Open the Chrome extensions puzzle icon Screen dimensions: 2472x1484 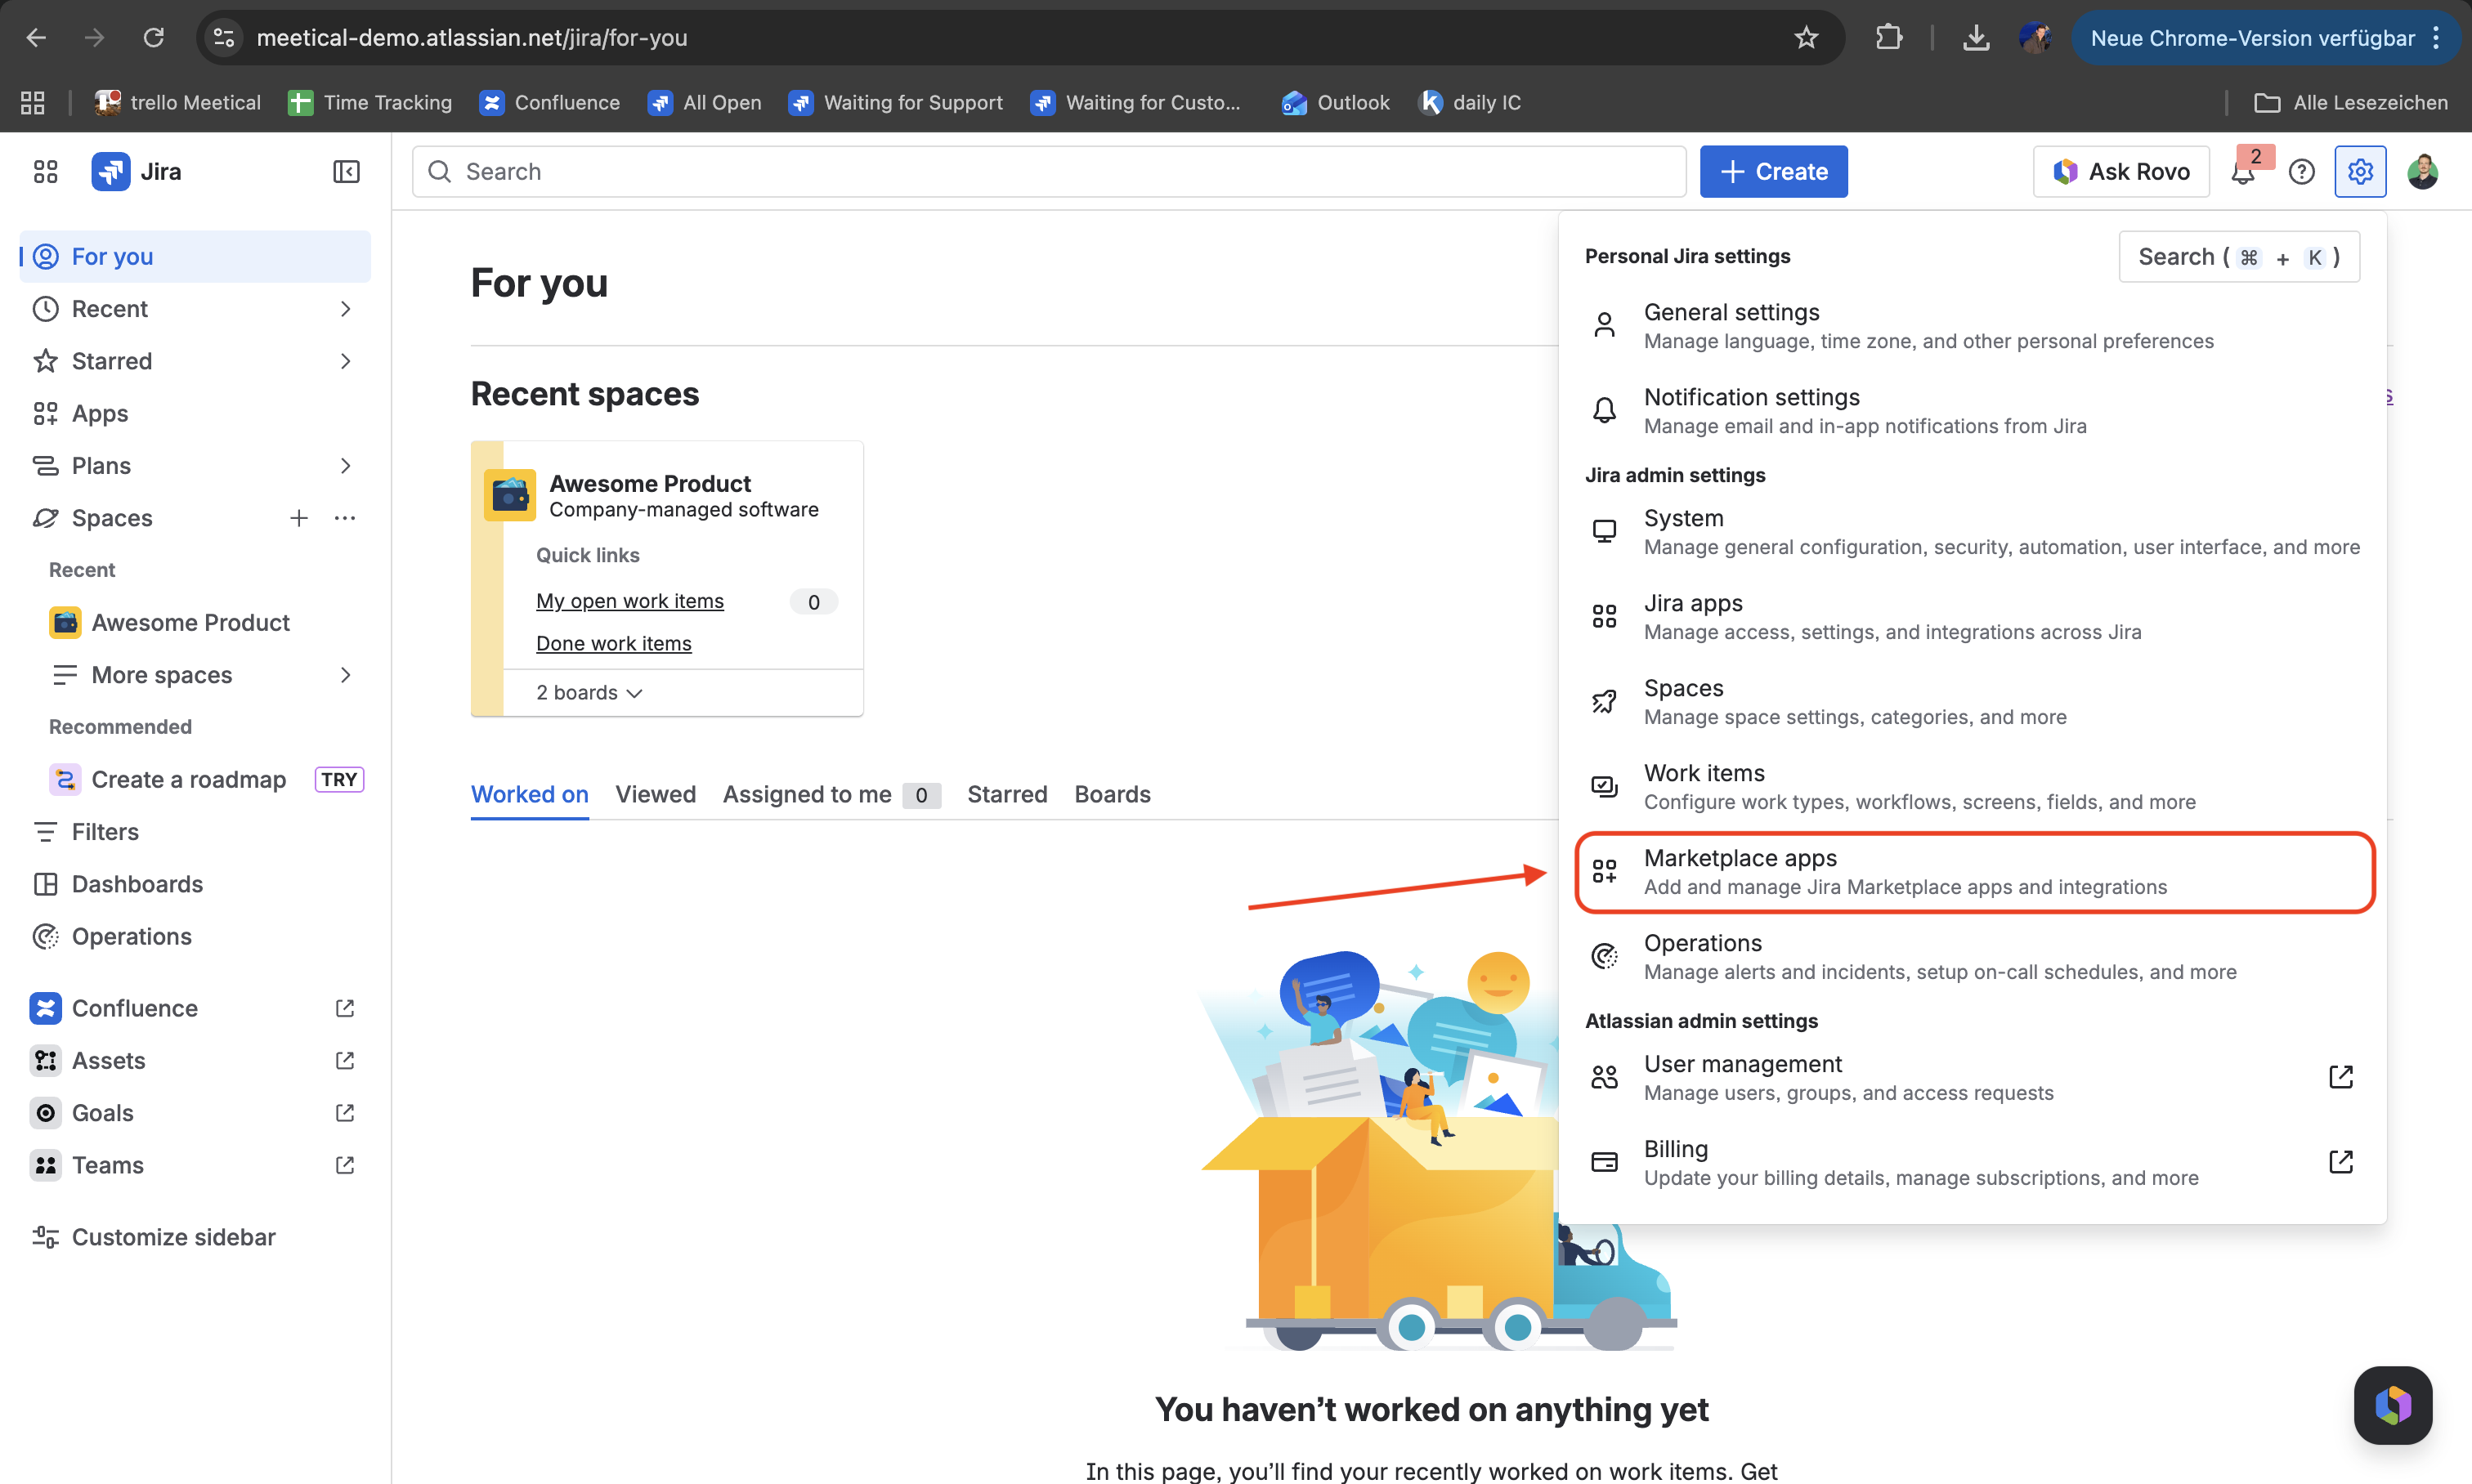click(x=1889, y=38)
